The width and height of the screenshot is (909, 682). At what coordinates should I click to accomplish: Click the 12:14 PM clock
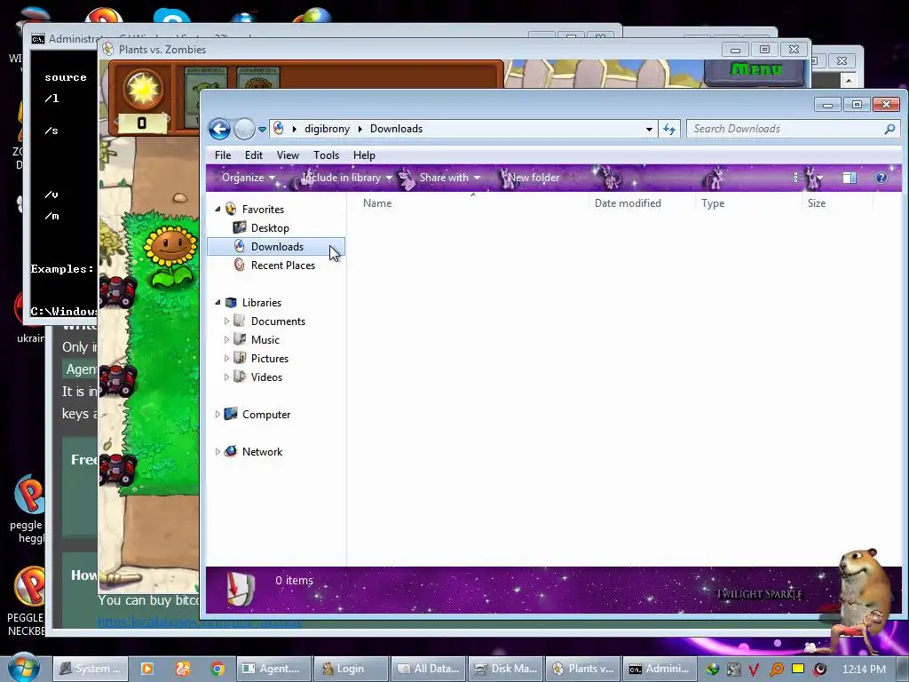tap(864, 669)
